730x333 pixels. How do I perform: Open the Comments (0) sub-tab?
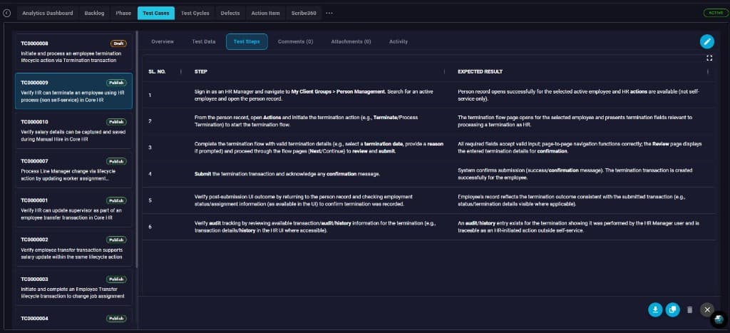(295, 41)
